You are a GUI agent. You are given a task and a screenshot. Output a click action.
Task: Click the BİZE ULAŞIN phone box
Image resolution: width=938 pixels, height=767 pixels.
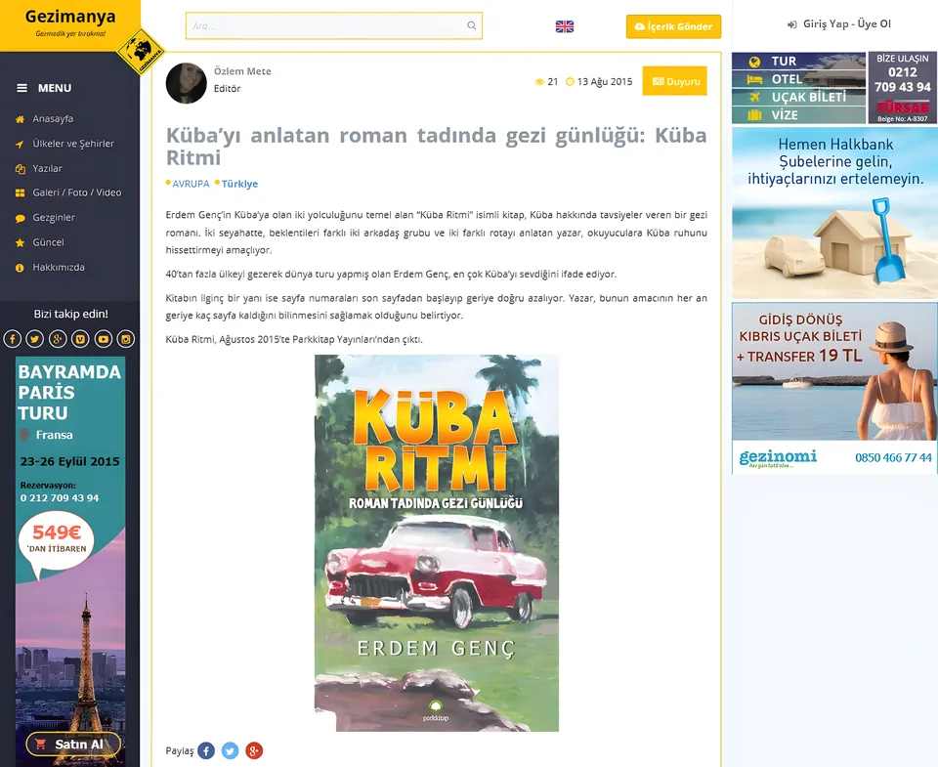[902, 88]
